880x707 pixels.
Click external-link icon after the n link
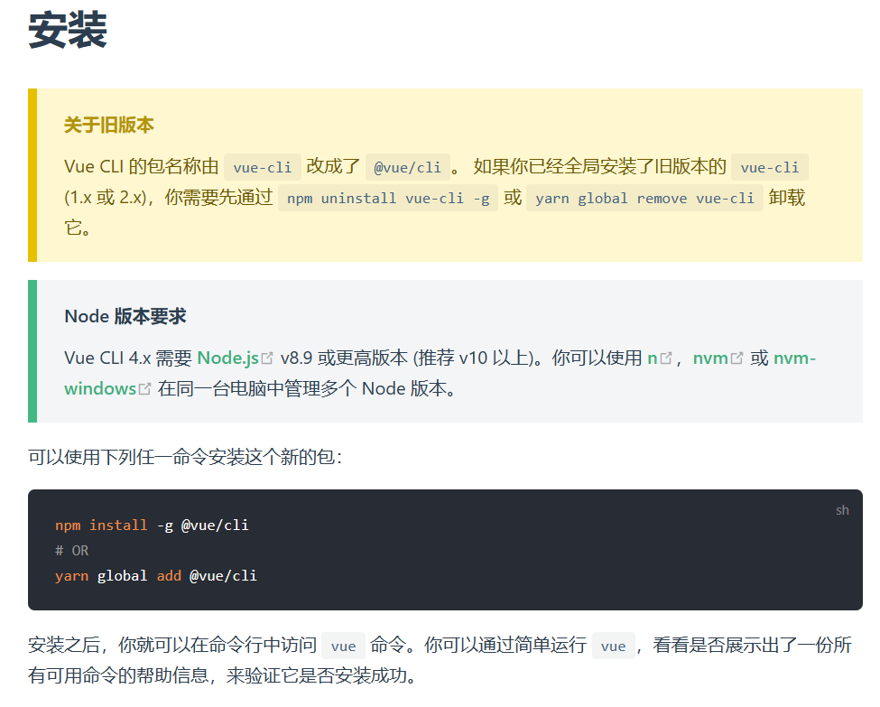(665, 358)
